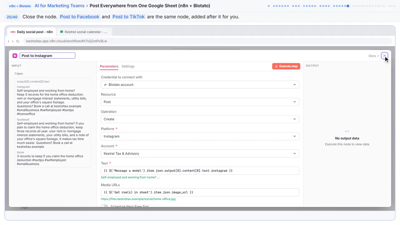Open the Account dropdown showing Kestrel Tax & Advisory

pos(200,153)
